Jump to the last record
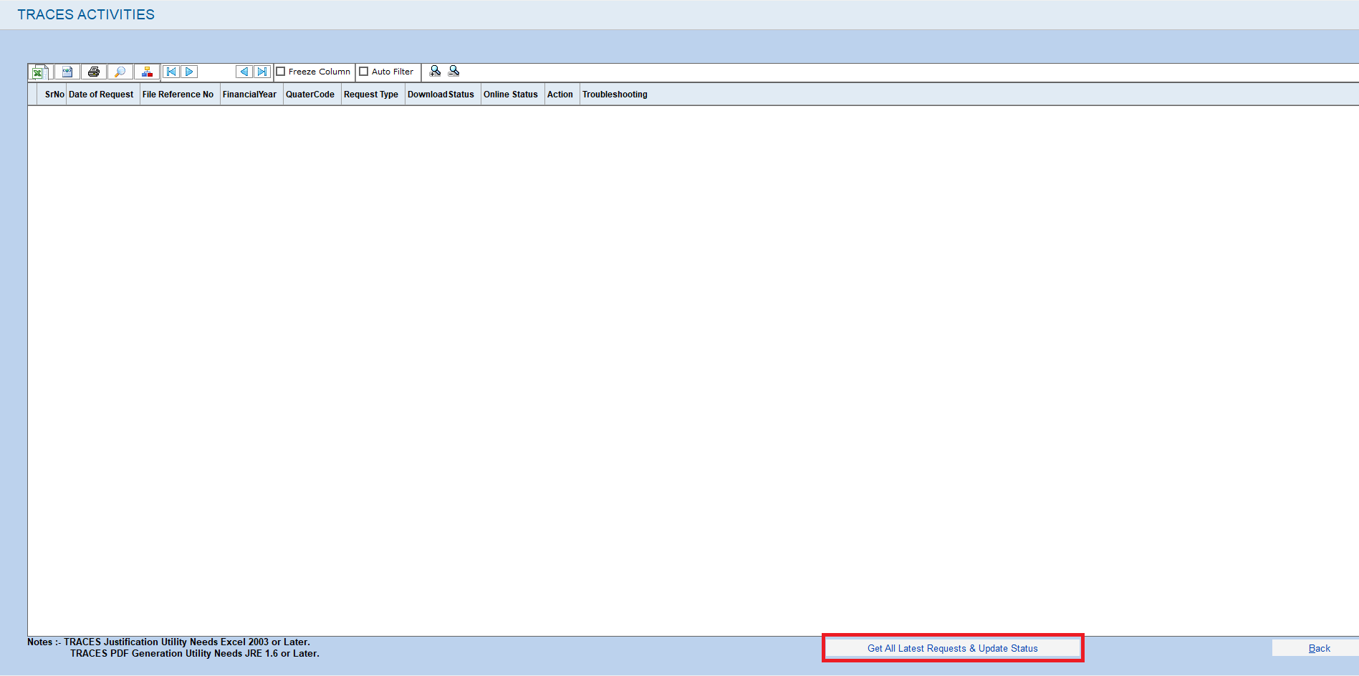The height and width of the screenshot is (676, 1359). pos(262,72)
